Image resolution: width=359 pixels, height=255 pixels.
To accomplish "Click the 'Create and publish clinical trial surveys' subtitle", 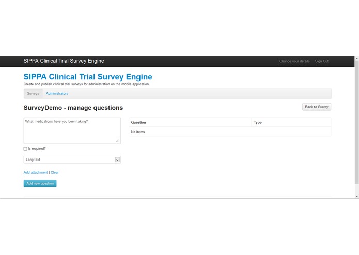I will tap(87, 84).
